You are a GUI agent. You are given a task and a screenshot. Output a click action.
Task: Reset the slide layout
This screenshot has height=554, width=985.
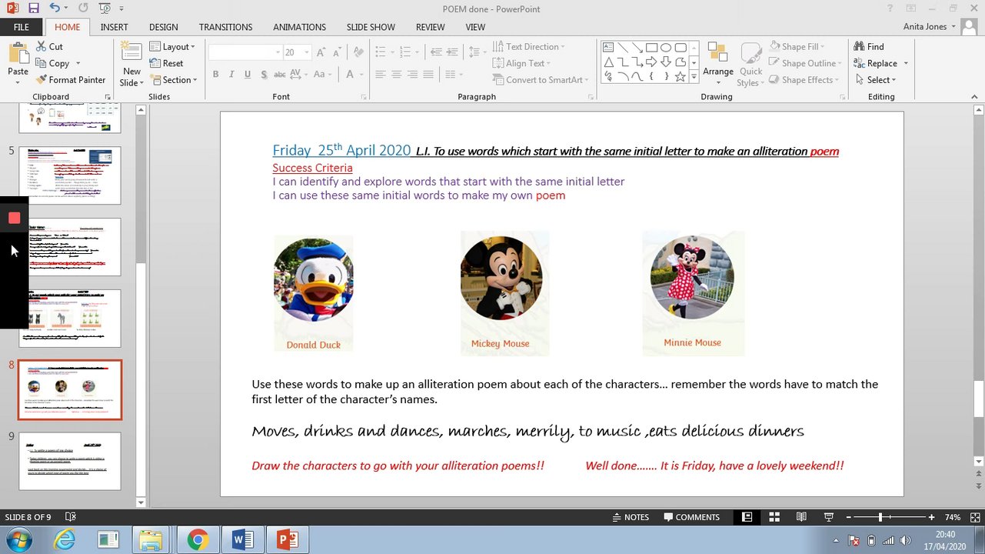(166, 64)
